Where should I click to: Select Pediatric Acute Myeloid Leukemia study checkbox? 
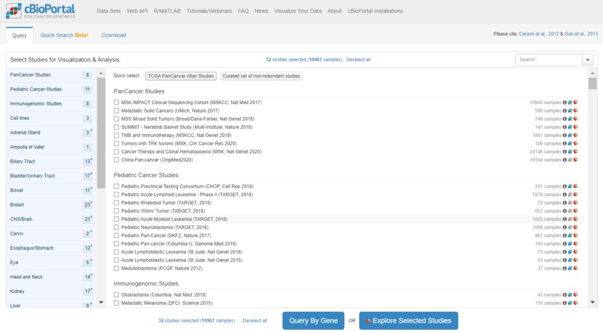pos(116,219)
